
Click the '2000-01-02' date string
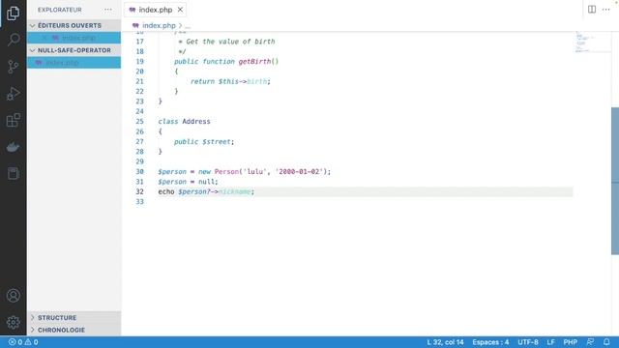[299, 172]
